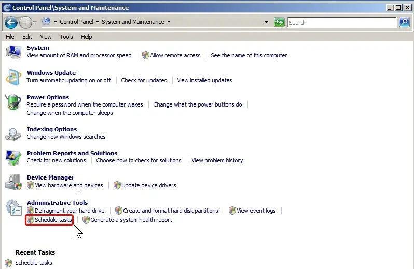The height and width of the screenshot is (269, 414).
Task: Click the Power Options battery icon
Action: (x=13, y=102)
